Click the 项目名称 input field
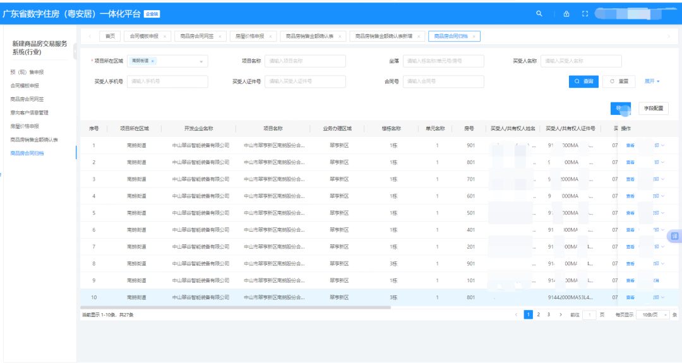The width and height of the screenshot is (682, 363). pyautogui.click(x=306, y=61)
